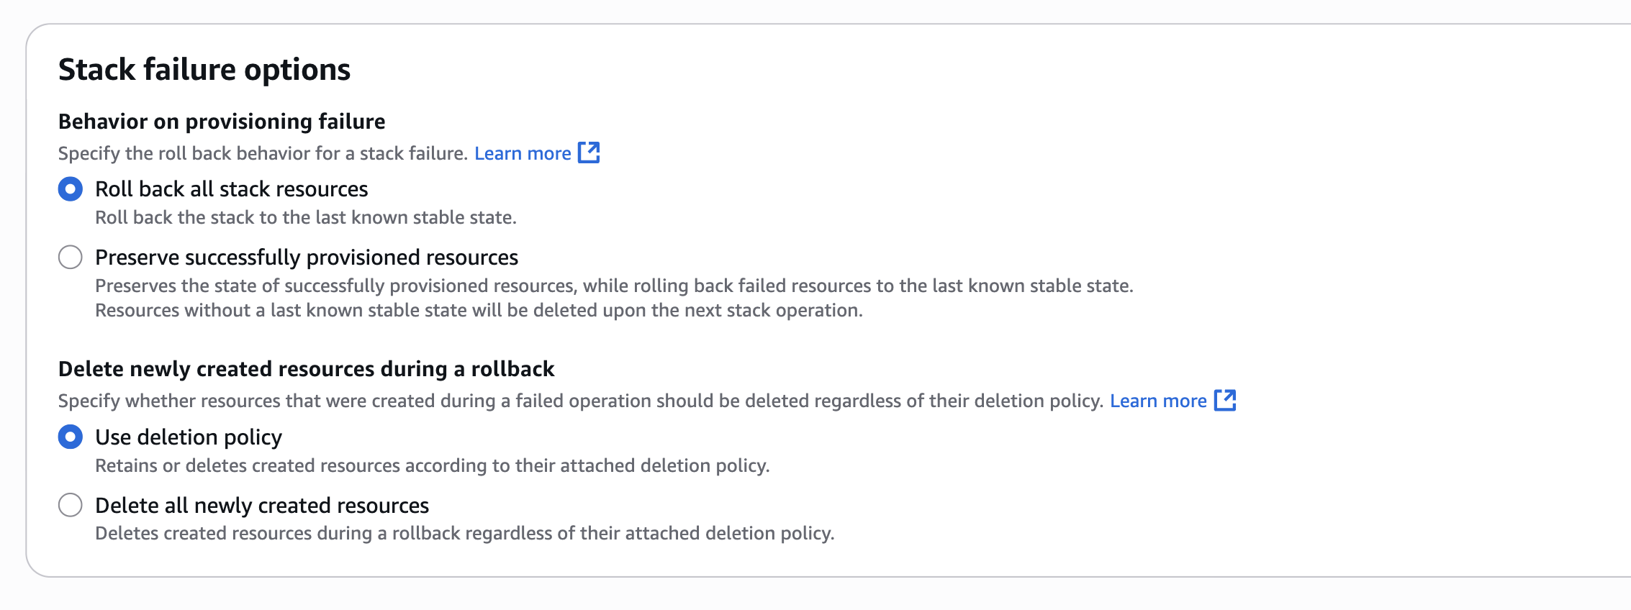This screenshot has height=610, width=1631.
Task: Click the Behavior on provisioning failure subheading
Action: click(222, 122)
